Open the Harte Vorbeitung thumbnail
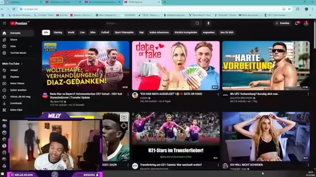 [x=266, y=65]
